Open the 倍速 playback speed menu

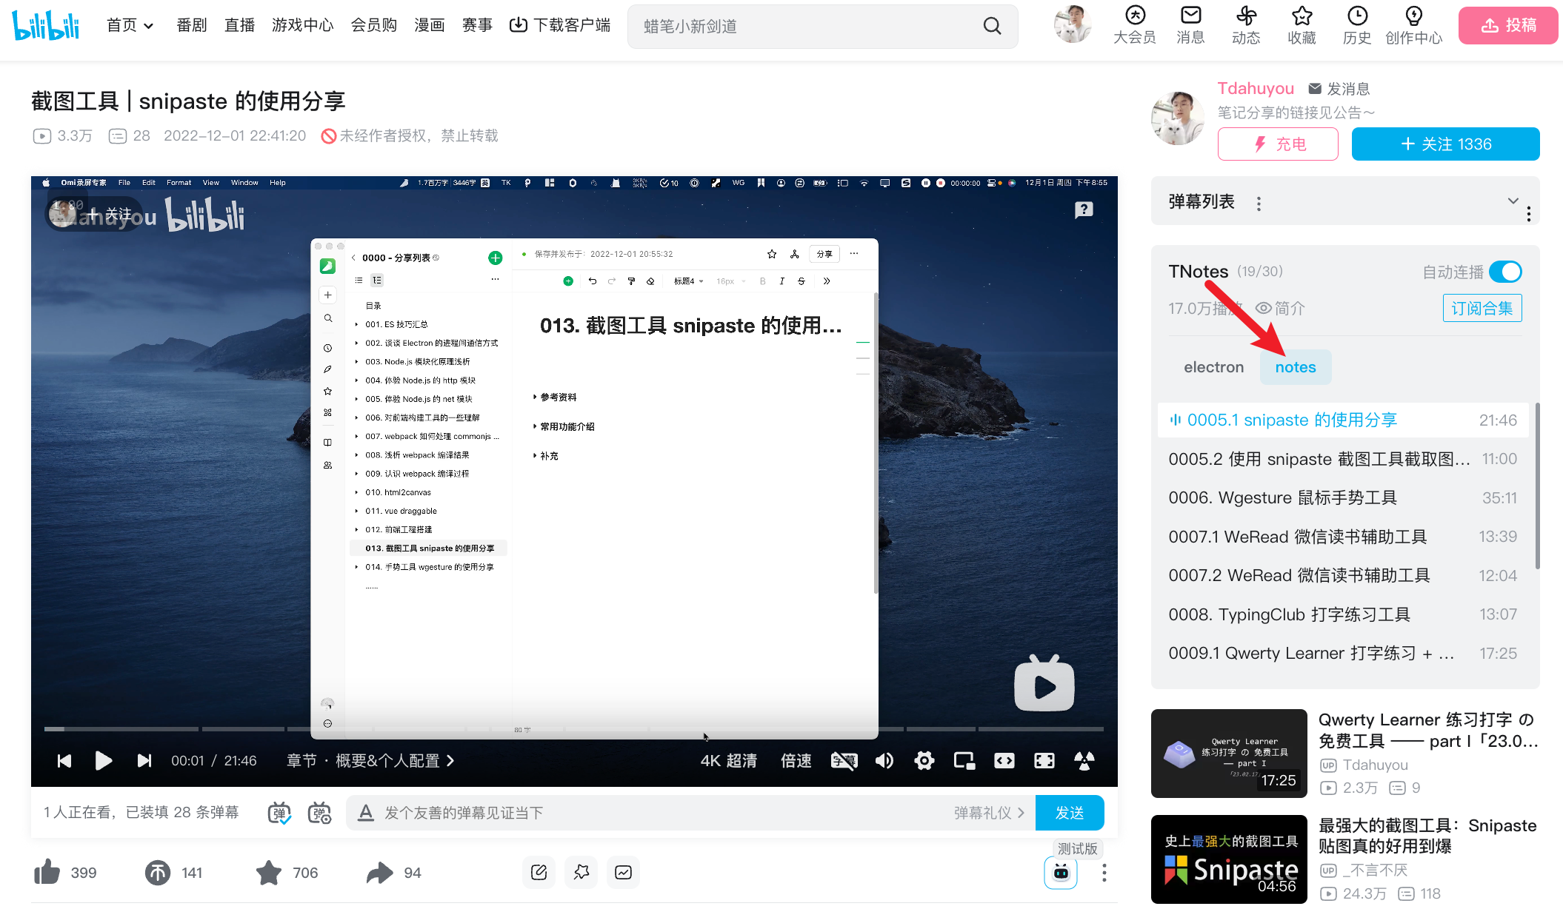coord(796,760)
